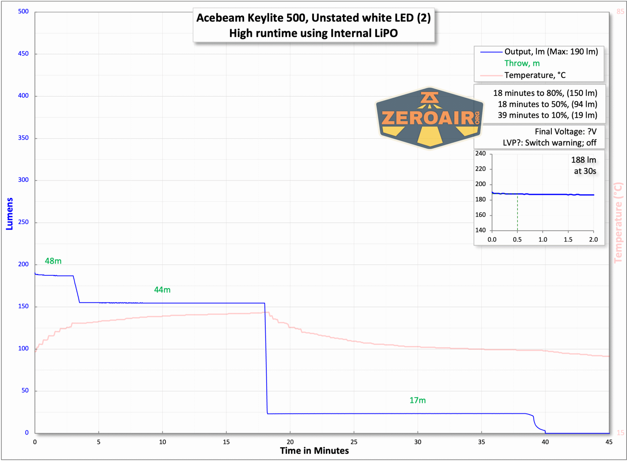The height and width of the screenshot is (461, 627).
Task: Click the green 44m throw annotation
Action: (162, 289)
